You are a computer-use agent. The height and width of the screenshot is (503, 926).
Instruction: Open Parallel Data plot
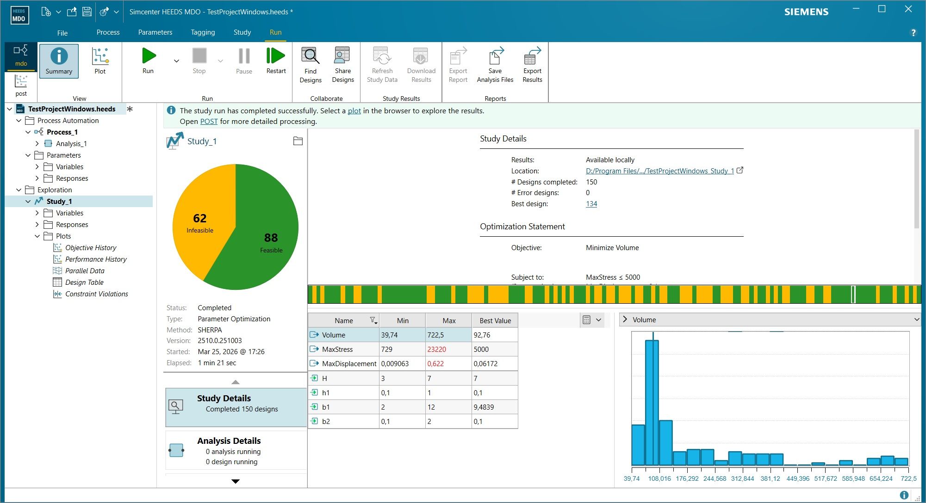pos(85,271)
